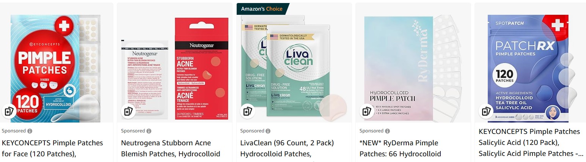Click the compare icon on RyDerma product image
The height and width of the screenshot is (162, 586).
pos(367,111)
